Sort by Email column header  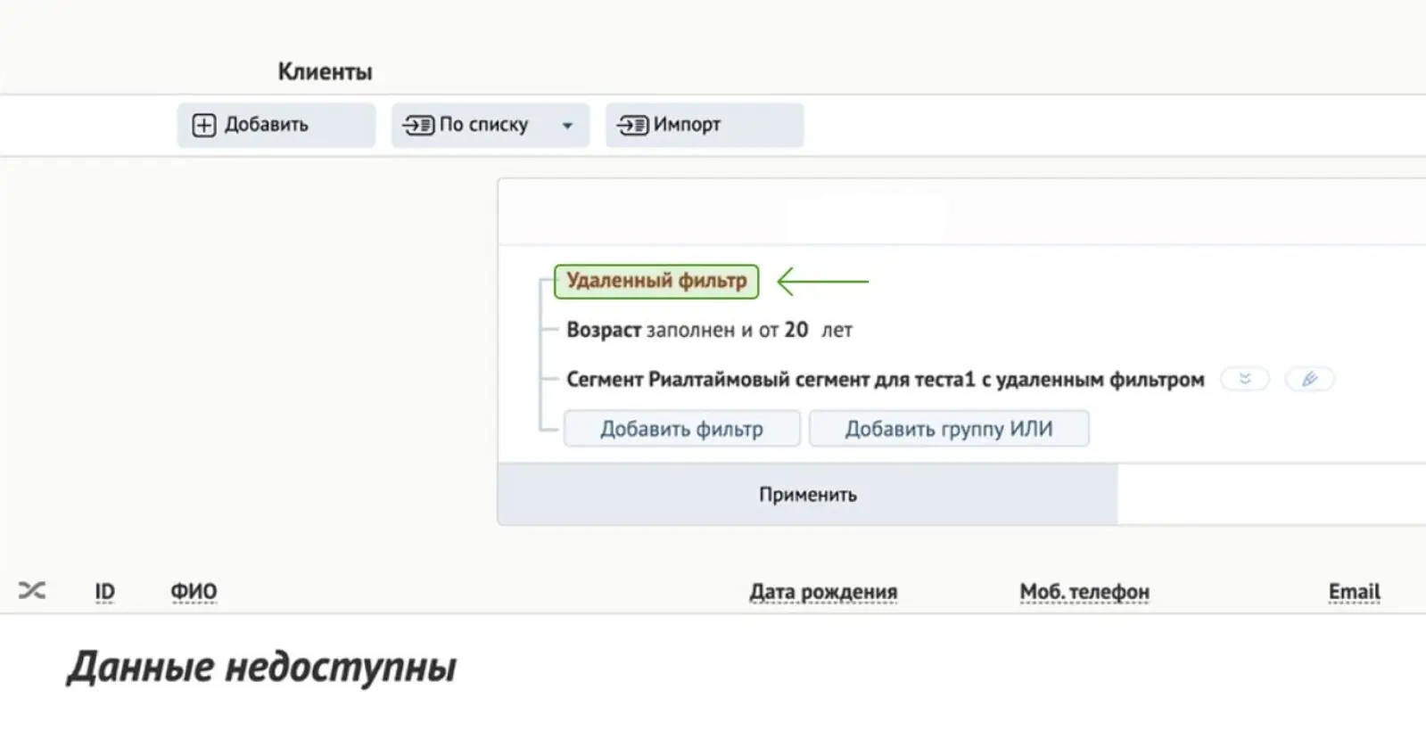[x=1354, y=592]
